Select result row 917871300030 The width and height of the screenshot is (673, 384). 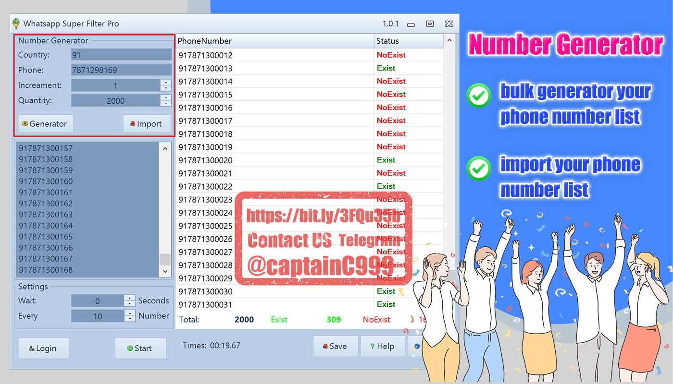310,291
